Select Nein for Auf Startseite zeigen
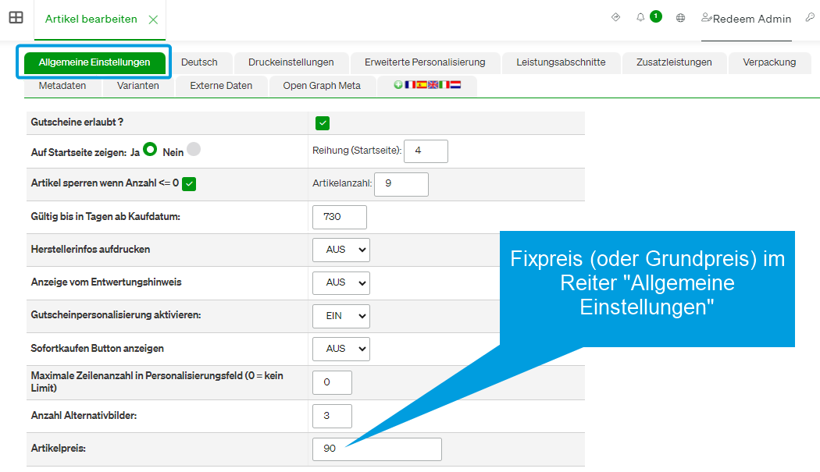The image size is (820, 472). (194, 150)
